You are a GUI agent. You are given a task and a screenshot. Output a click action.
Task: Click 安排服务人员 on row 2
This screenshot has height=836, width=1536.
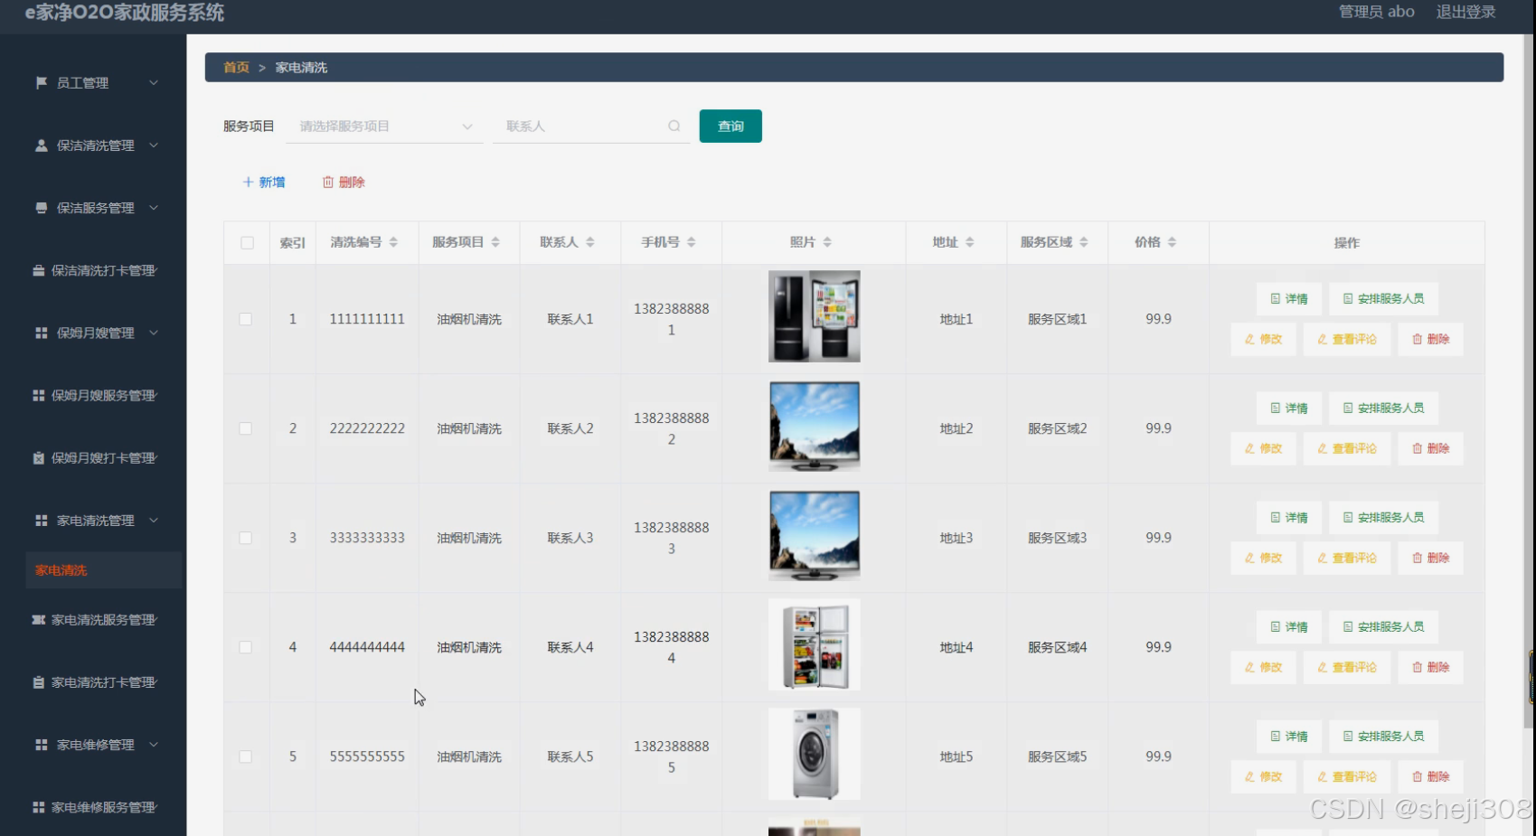1383,408
